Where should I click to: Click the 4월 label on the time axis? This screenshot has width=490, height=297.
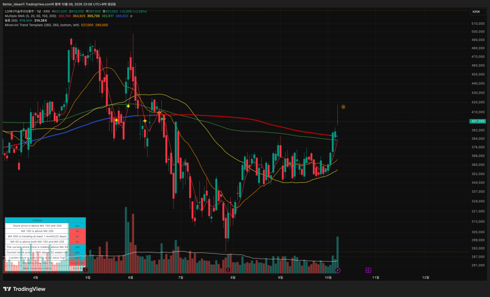click(36, 277)
